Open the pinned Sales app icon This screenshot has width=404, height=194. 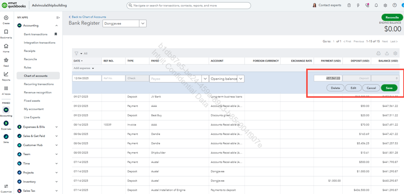pos(6,136)
